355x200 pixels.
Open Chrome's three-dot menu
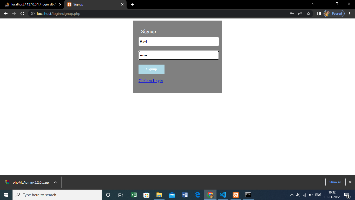point(350,13)
